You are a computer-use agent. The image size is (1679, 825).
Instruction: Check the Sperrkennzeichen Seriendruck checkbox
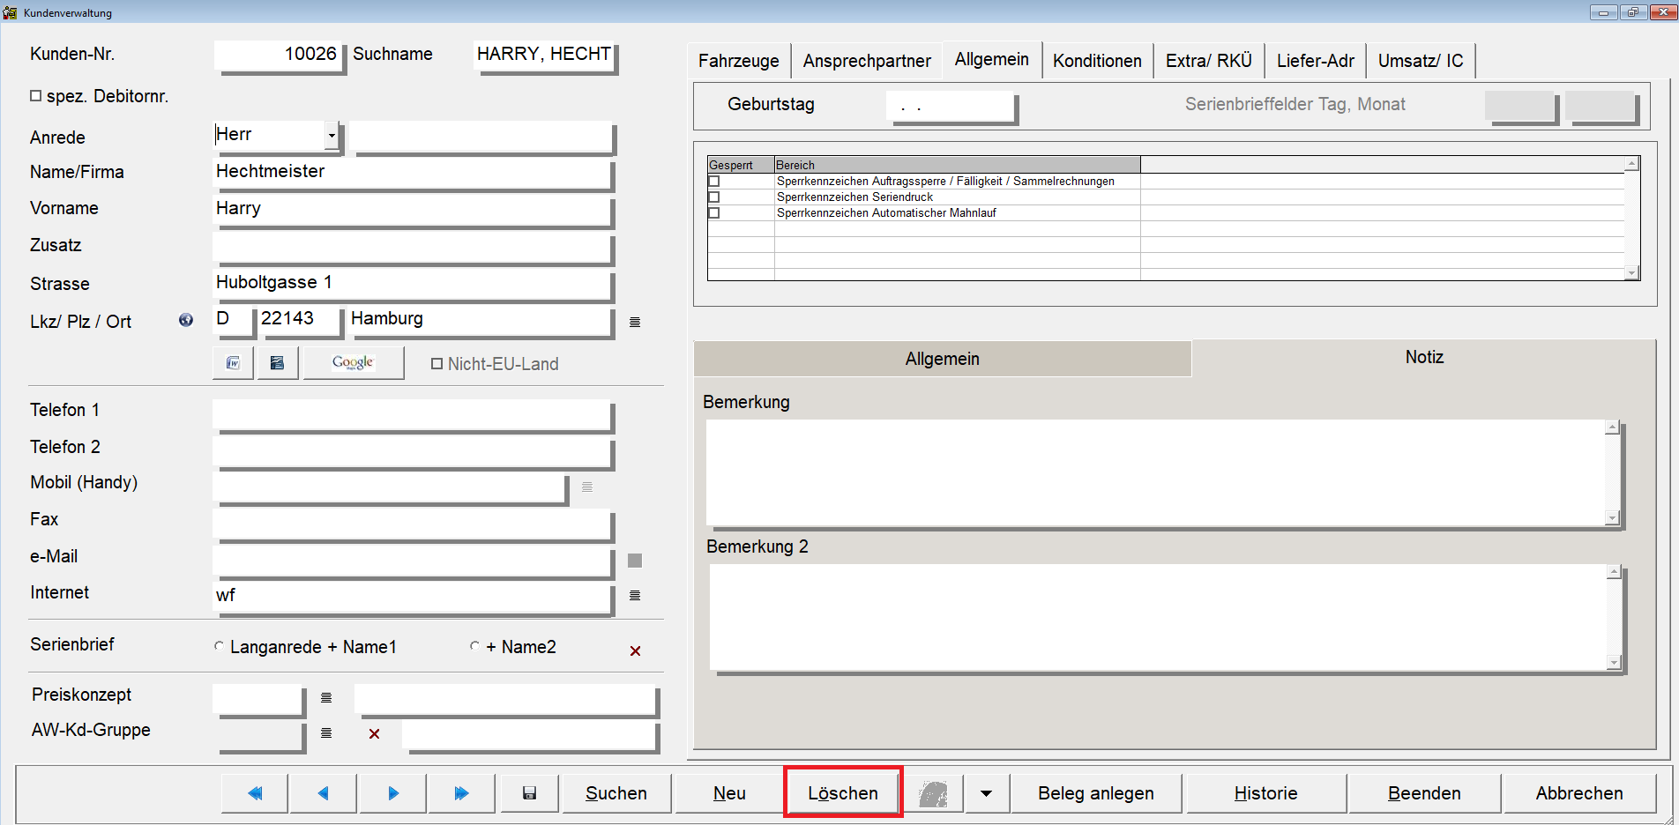tap(714, 197)
